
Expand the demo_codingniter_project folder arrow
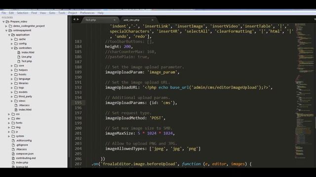click(x=6, y=26)
